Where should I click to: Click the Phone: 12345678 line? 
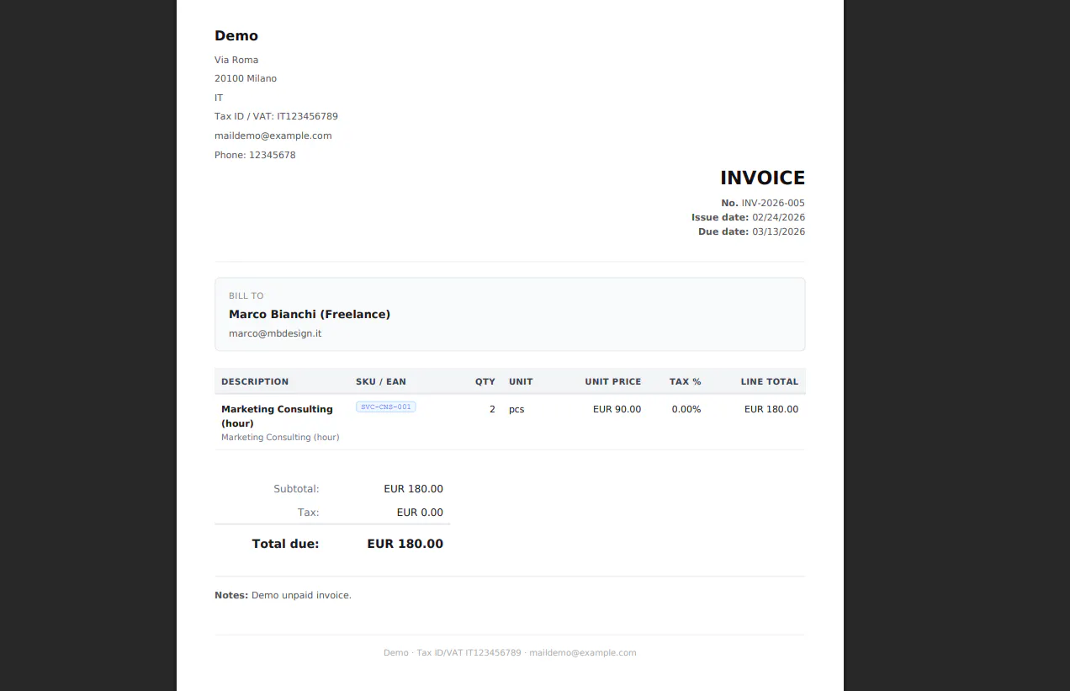255,155
